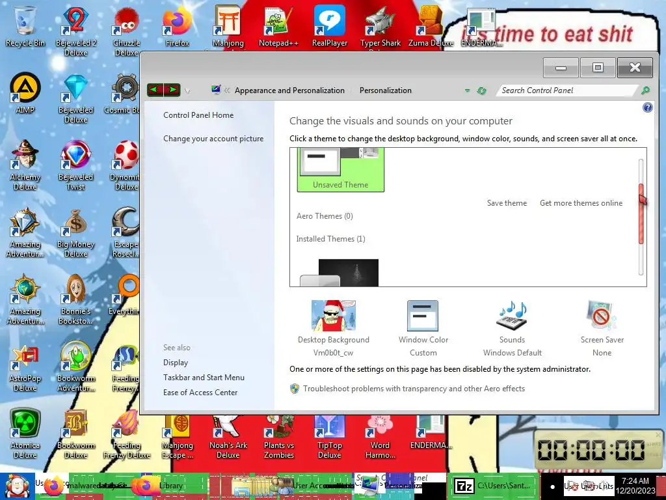Open the Recycle Bin desktop icon

point(25,27)
